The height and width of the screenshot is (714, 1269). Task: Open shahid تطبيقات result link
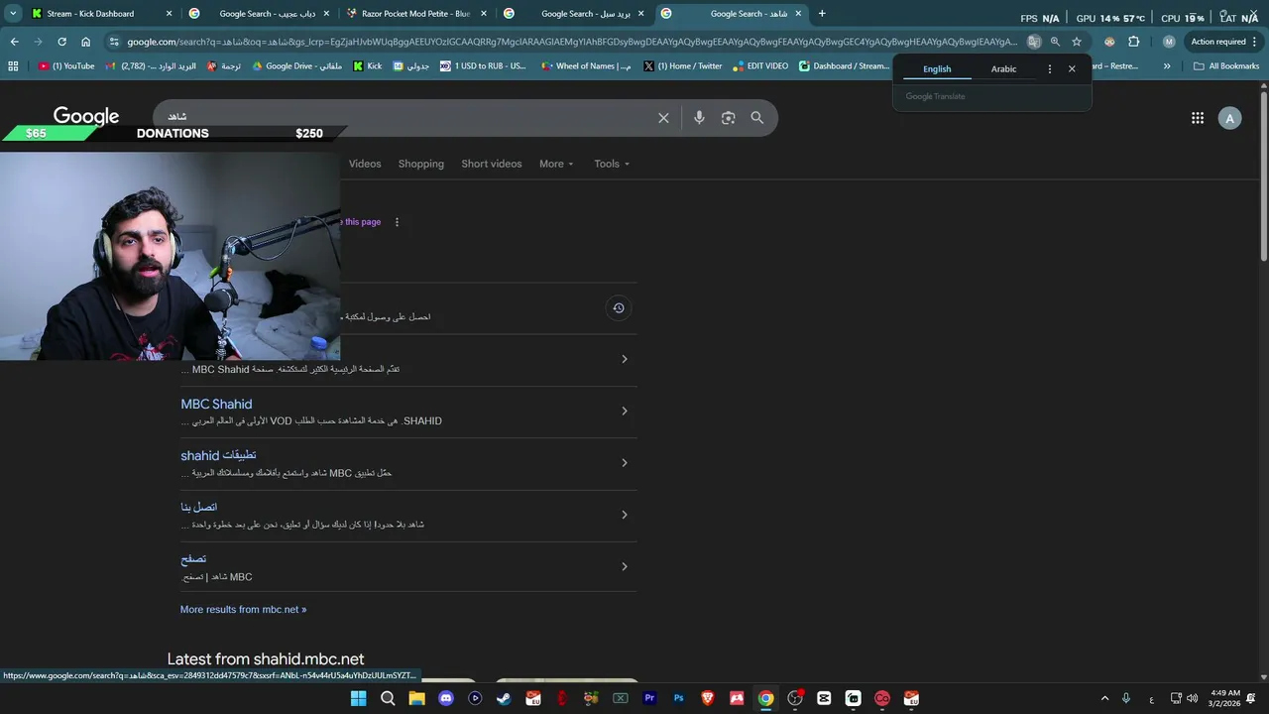[x=218, y=455]
